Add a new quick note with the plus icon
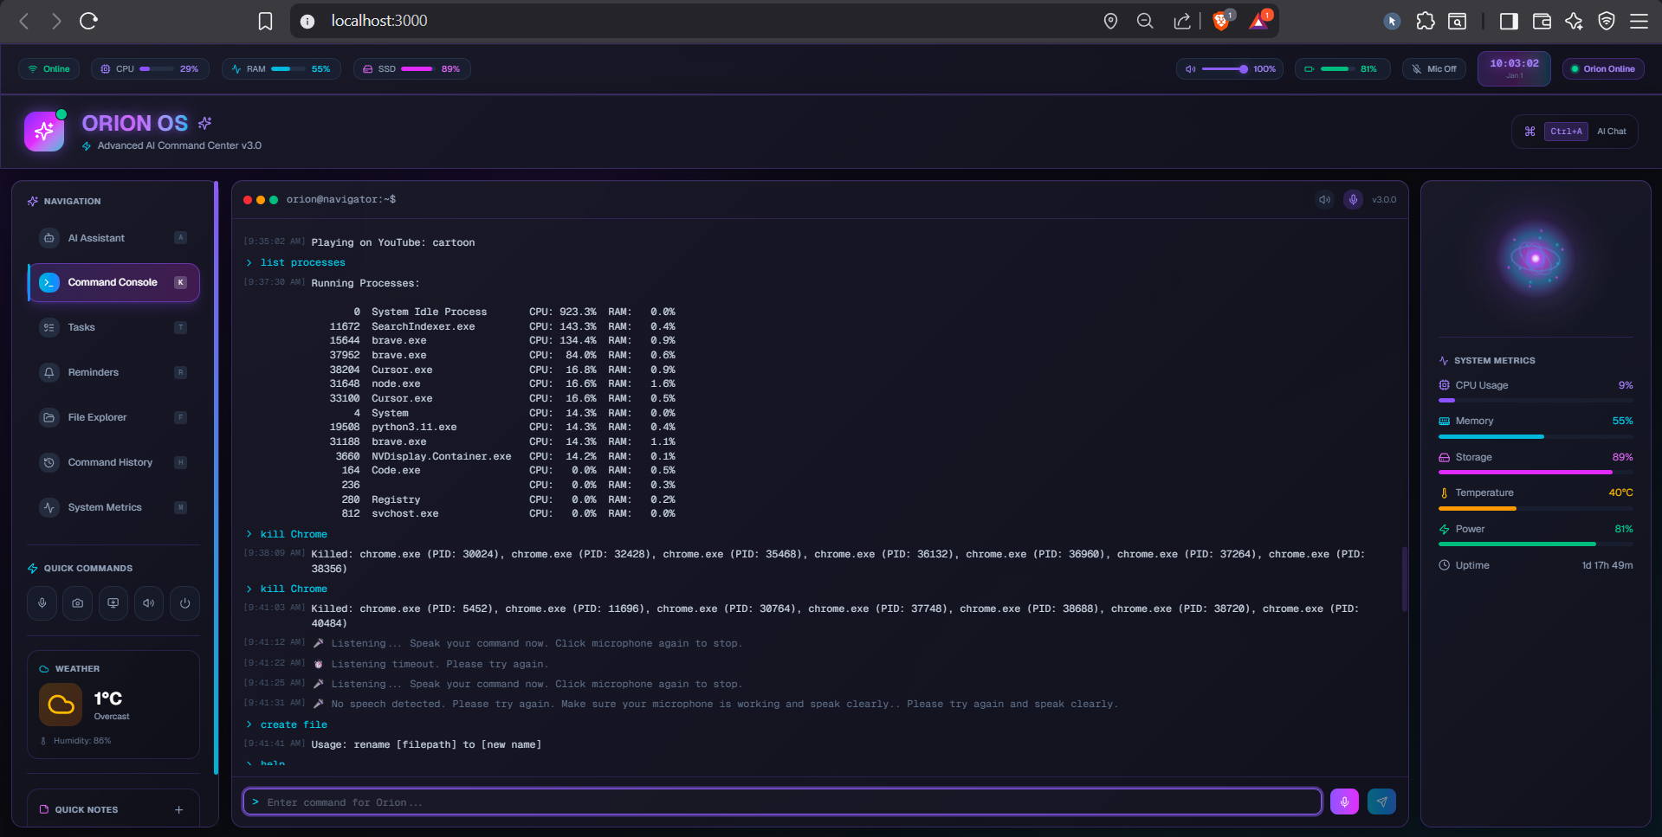The height and width of the screenshot is (837, 1662). tap(178, 810)
